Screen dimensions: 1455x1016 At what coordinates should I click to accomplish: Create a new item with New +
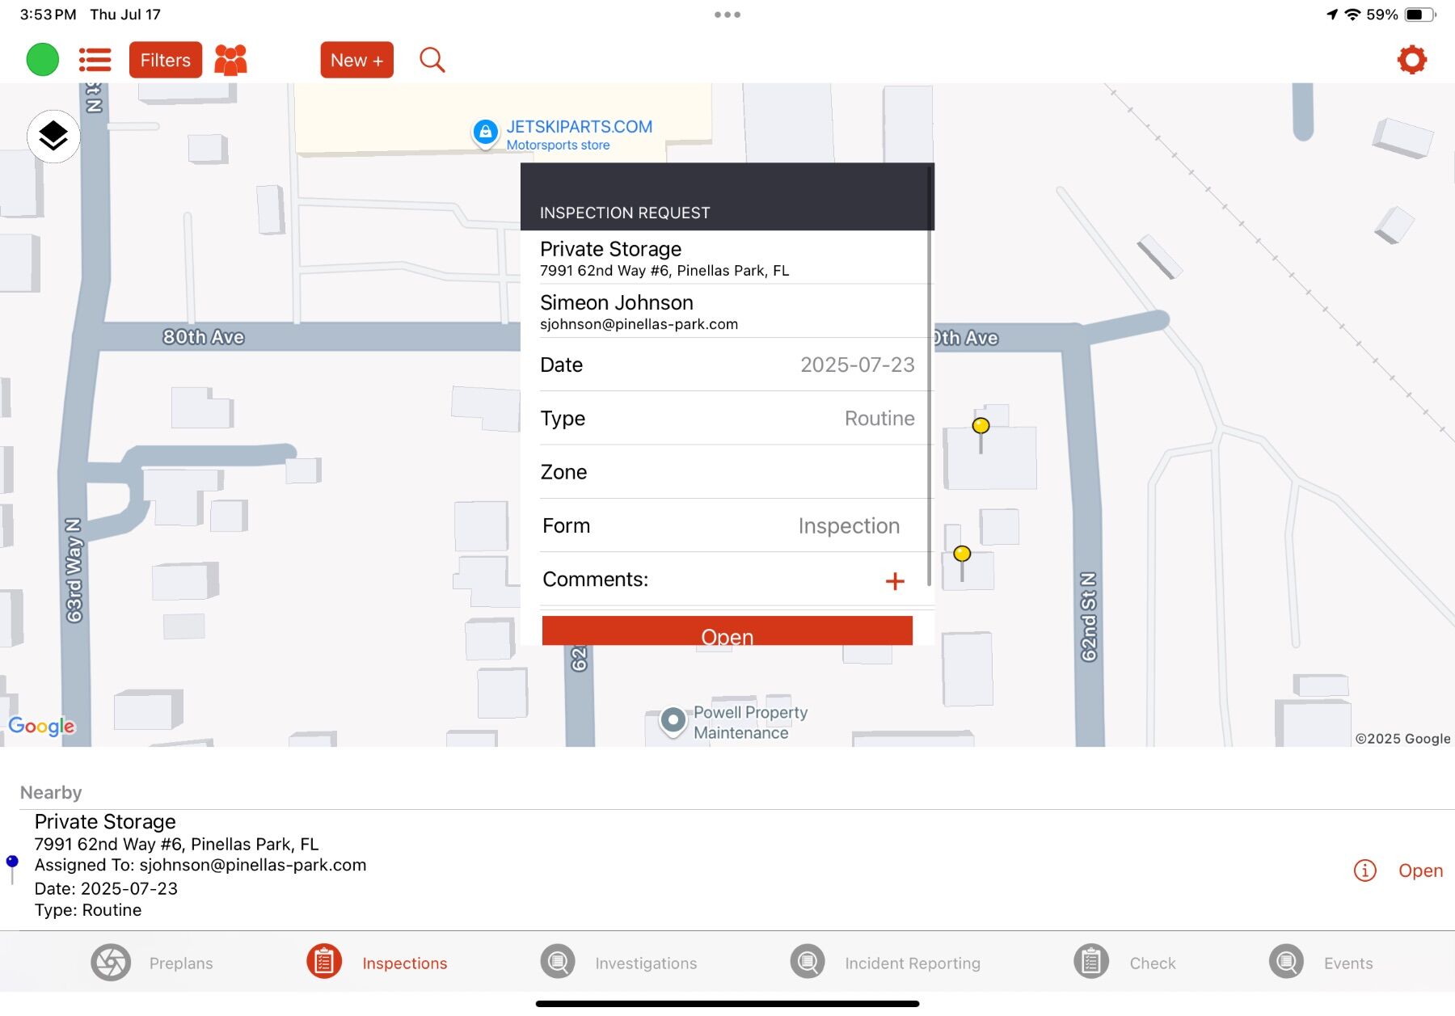(356, 60)
